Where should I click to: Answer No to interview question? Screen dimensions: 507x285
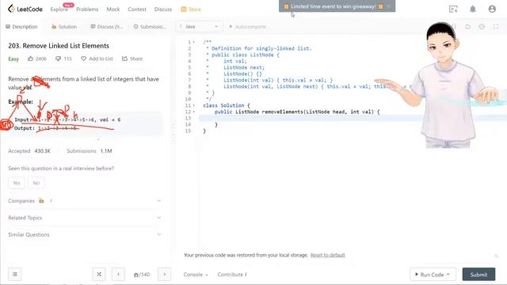pos(36,183)
